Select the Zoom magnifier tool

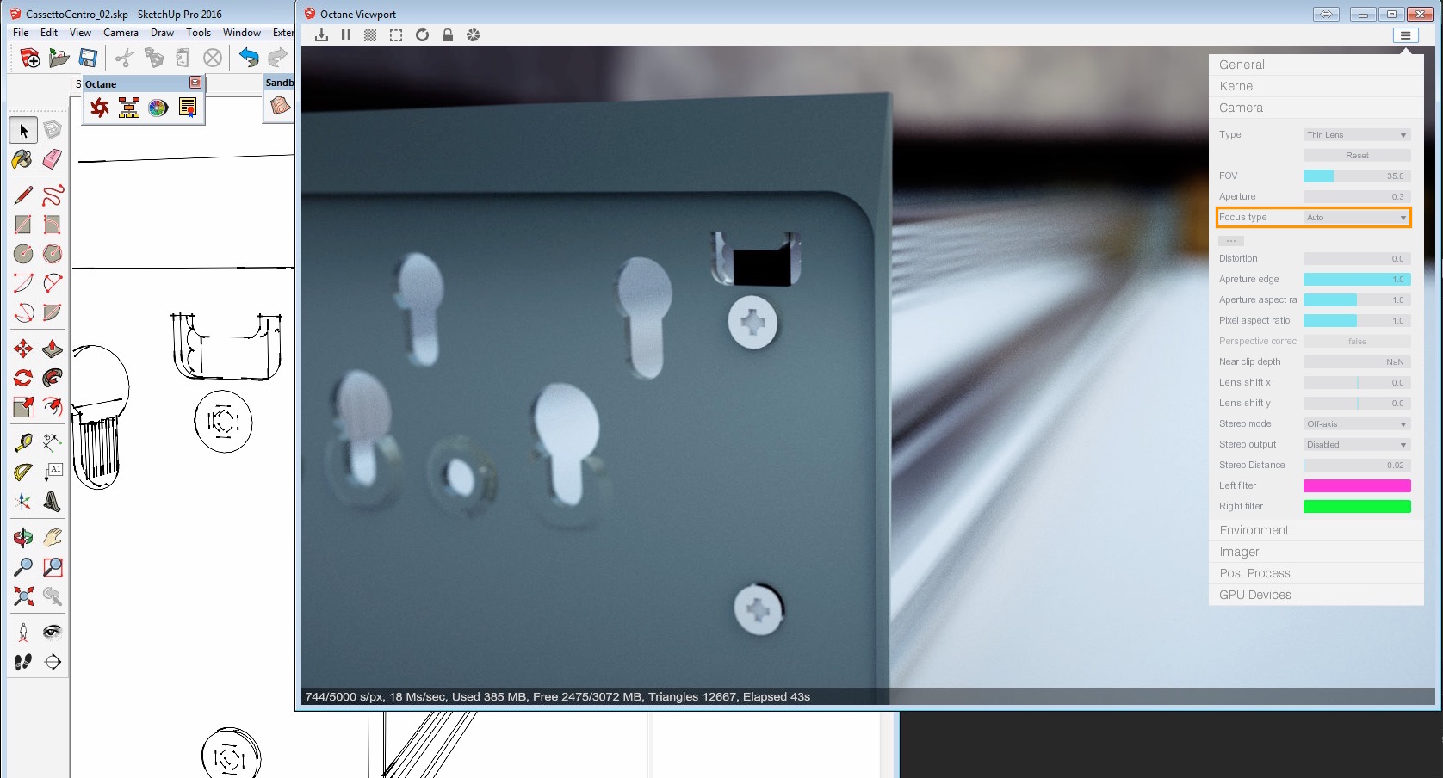coord(23,567)
